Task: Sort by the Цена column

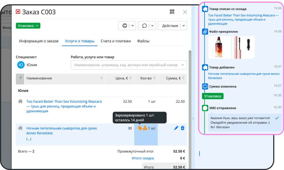Action: click(x=120, y=78)
